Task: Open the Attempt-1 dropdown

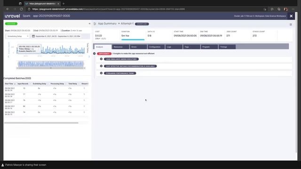Action: pos(126,23)
